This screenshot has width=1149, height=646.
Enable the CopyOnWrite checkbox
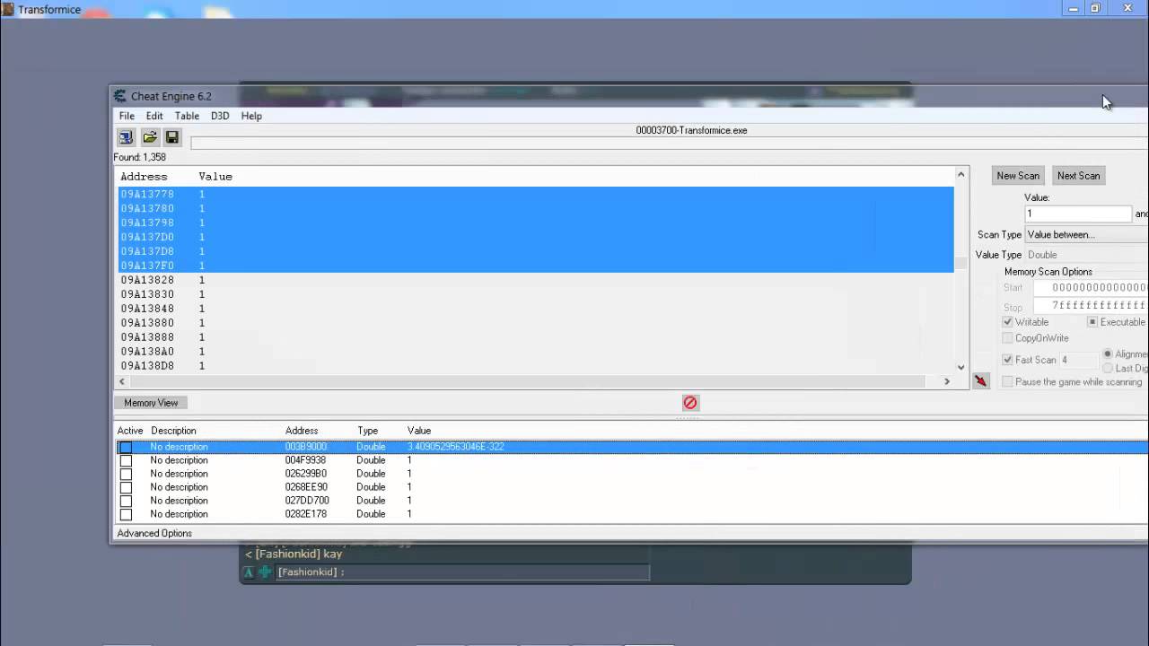[1008, 338]
